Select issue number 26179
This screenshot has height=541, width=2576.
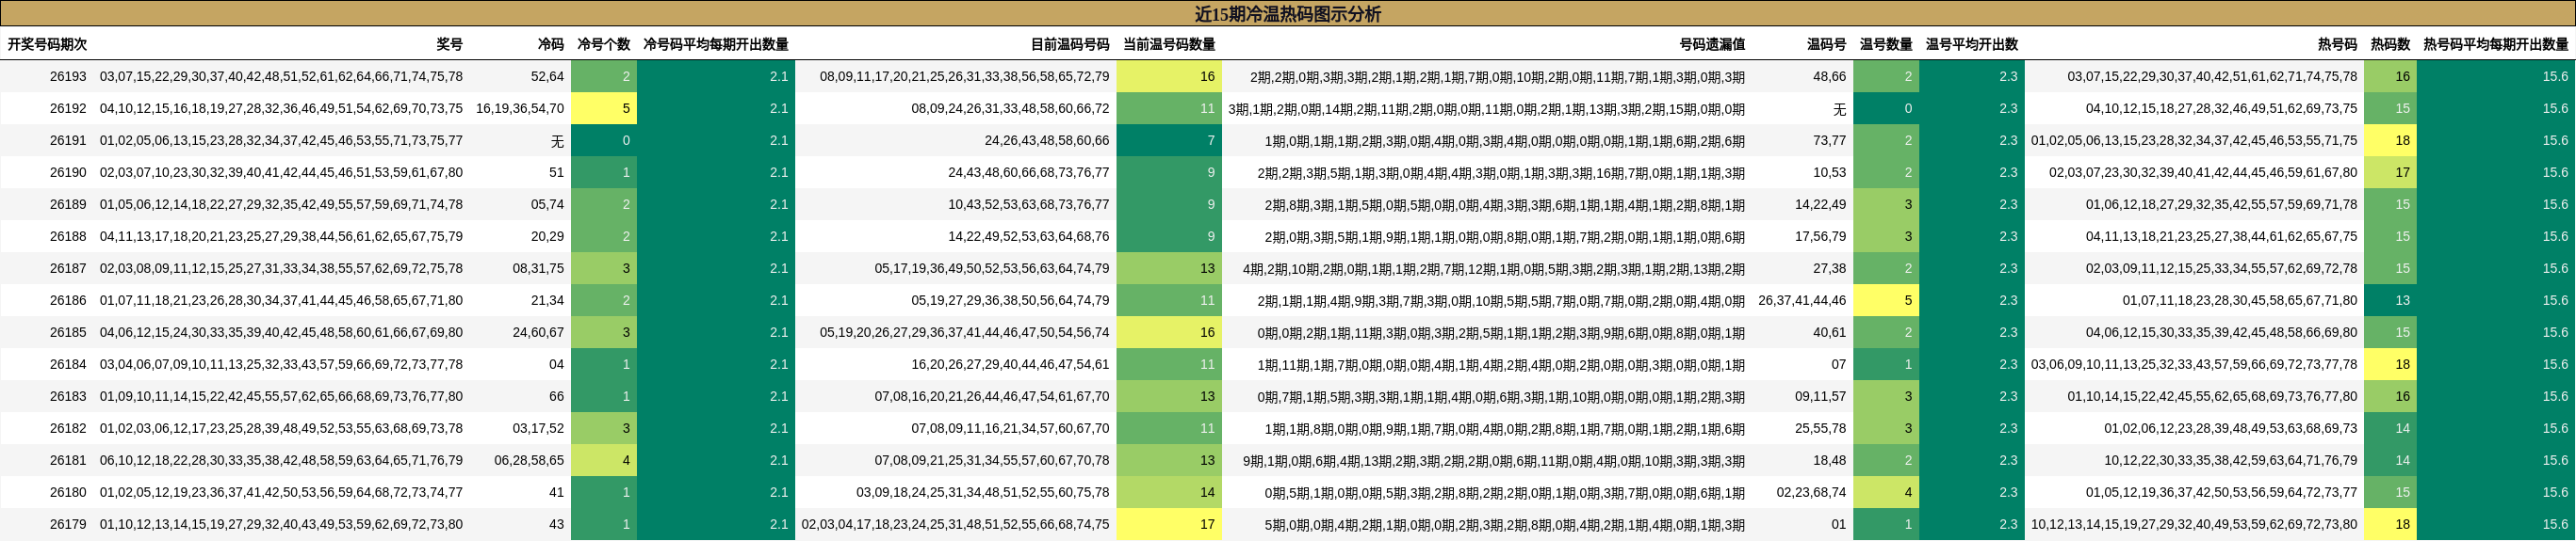tap(68, 524)
